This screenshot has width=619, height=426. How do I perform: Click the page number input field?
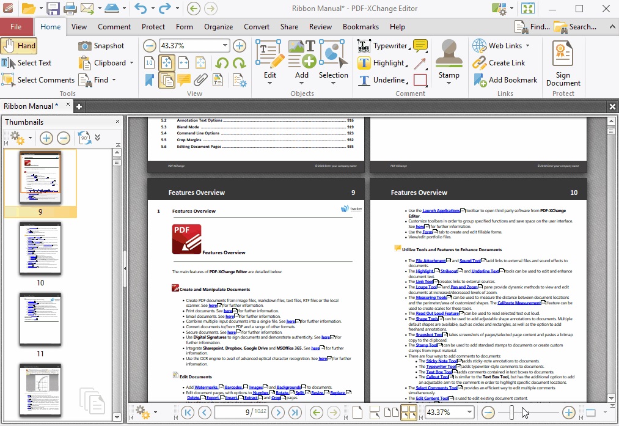click(241, 412)
